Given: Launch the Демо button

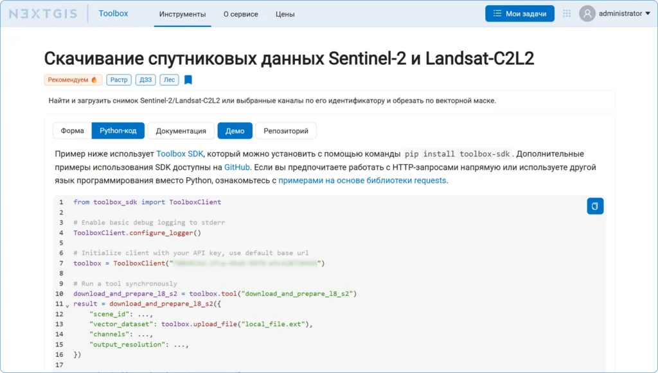Looking at the screenshot, I should tap(235, 131).
